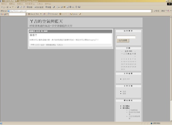Click the Windows logo throbber icon

pos(169,4)
